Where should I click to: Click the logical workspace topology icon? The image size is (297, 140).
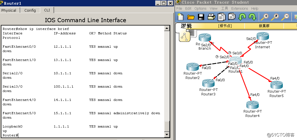tap(184, 36)
